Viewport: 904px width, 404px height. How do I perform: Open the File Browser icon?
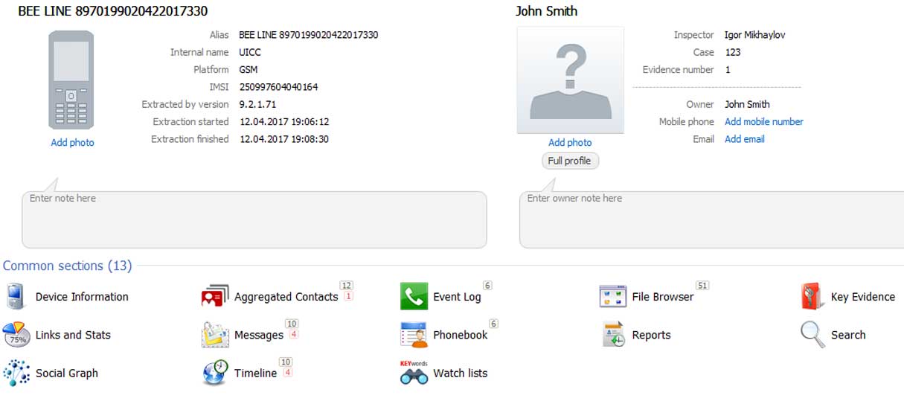pyautogui.click(x=613, y=296)
